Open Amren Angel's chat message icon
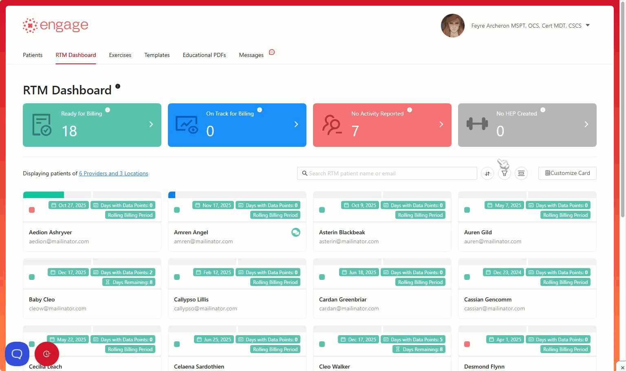The image size is (626, 371). 296,232
